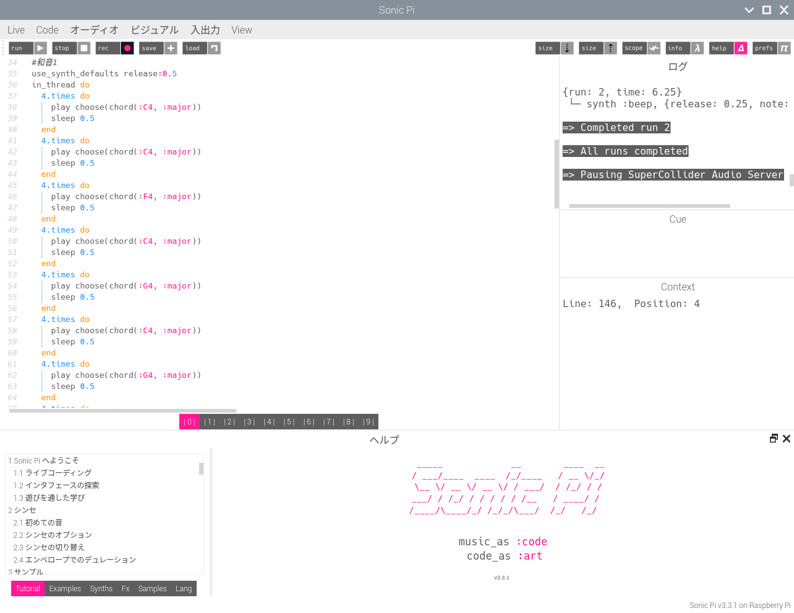This screenshot has height=613, width=794.
Task: Click the decrease text size icon
Action: [x=567, y=48]
